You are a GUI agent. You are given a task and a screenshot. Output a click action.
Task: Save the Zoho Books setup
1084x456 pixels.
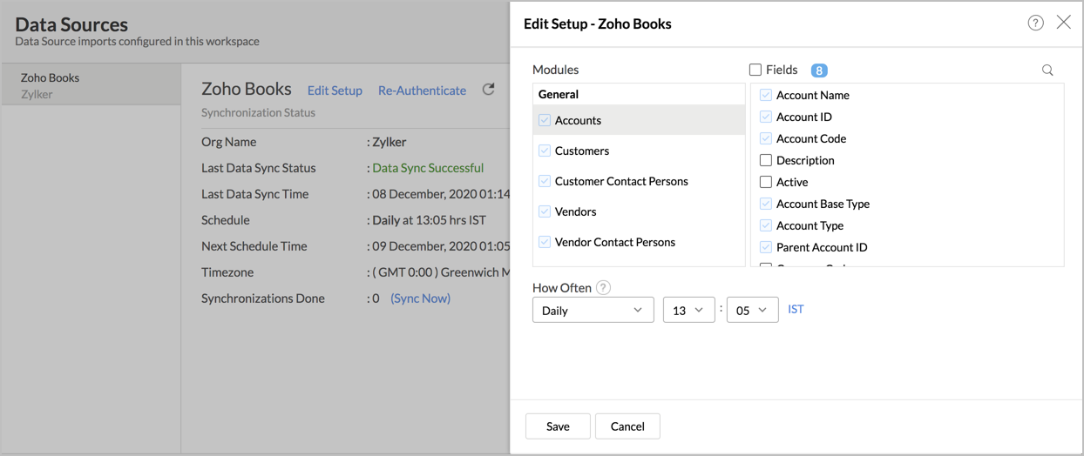click(x=558, y=426)
